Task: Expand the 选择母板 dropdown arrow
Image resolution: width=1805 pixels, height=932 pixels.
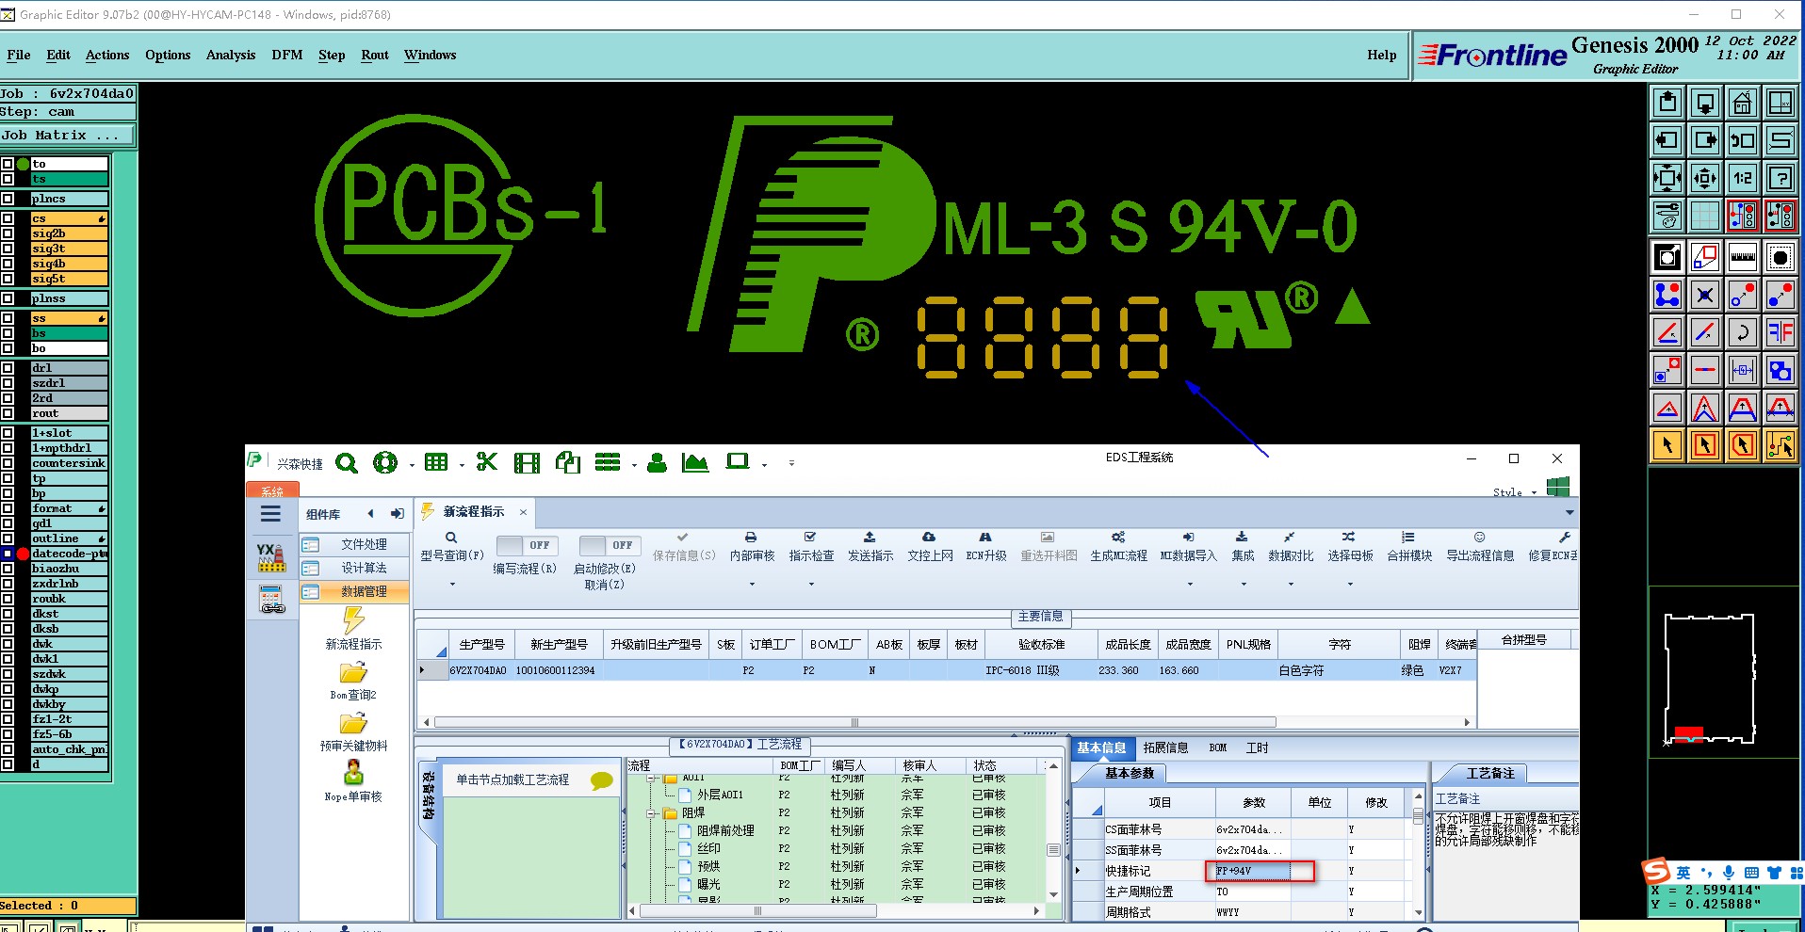Action: click(x=1350, y=585)
